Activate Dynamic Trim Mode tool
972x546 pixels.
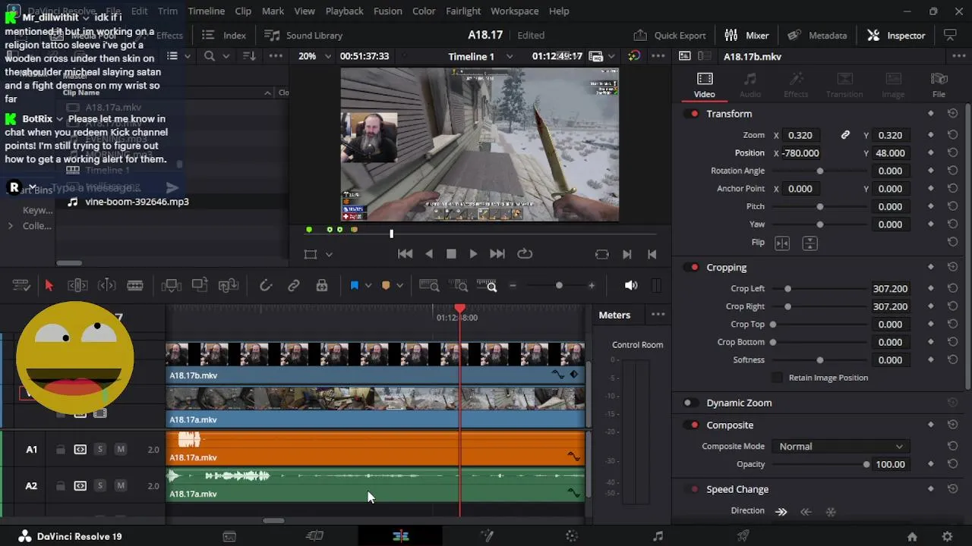point(107,286)
